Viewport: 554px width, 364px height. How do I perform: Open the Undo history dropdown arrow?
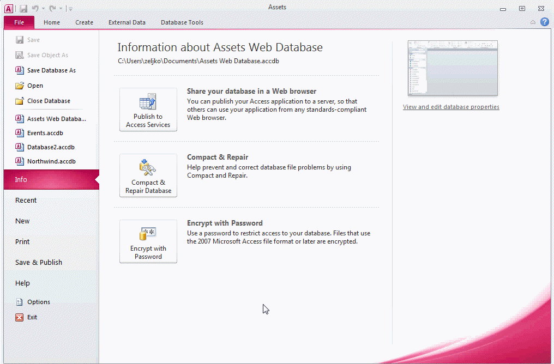[x=43, y=9]
